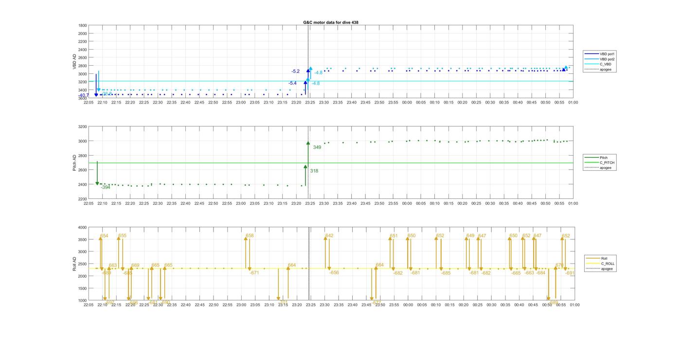The height and width of the screenshot is (337, 681).
Task: Click the 'Roll AD' y-axis label
Action: [74, 264]
